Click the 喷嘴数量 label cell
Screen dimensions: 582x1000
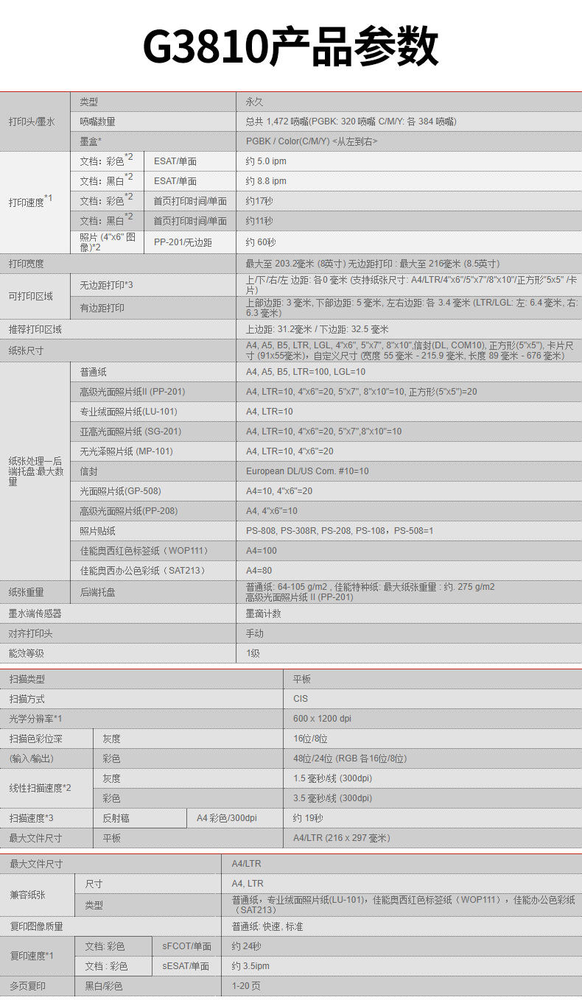point(97,122)
